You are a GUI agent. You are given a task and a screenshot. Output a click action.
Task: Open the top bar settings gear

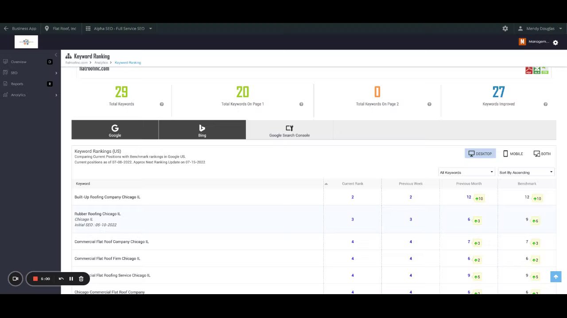pyautogui.click(x=505, y=28)
